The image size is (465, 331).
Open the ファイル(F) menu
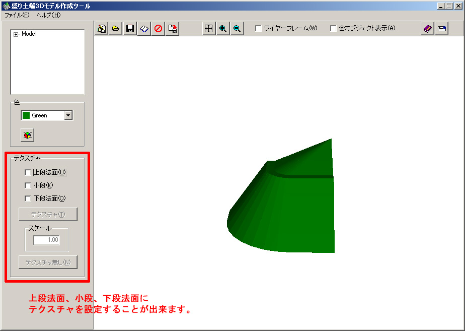click(17, 15)
